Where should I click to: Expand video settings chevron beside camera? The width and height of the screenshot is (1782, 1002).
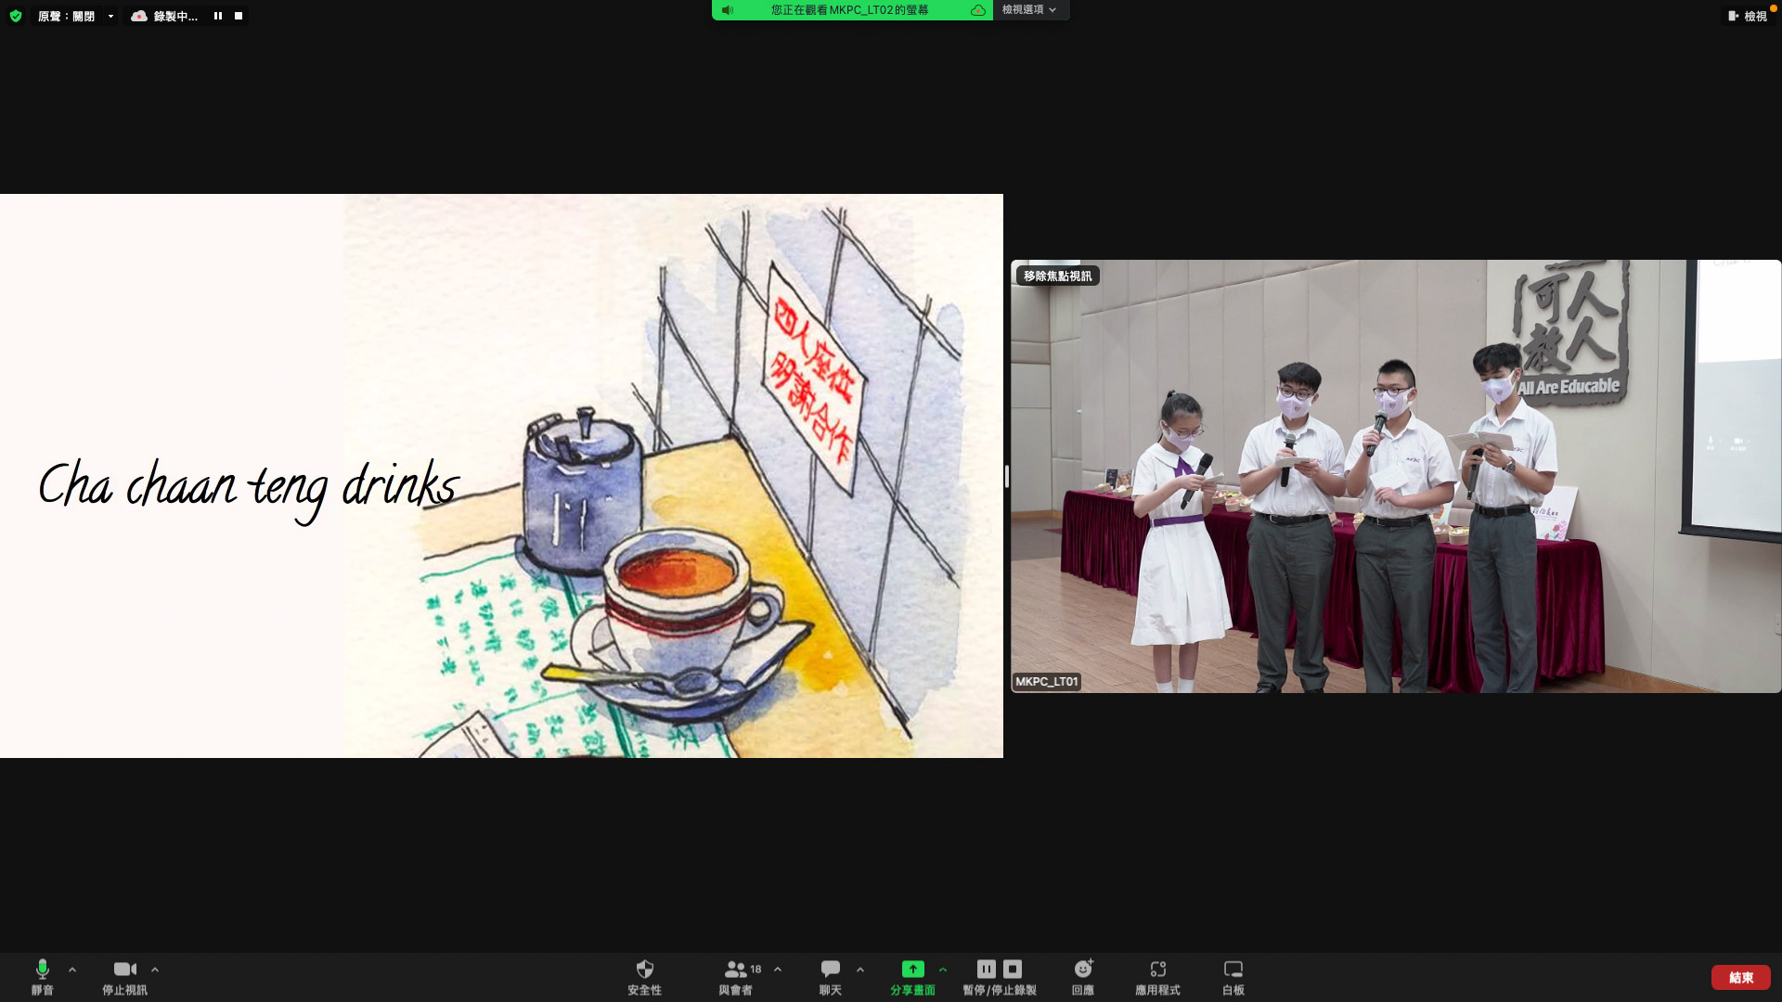(x=155, y=970)
